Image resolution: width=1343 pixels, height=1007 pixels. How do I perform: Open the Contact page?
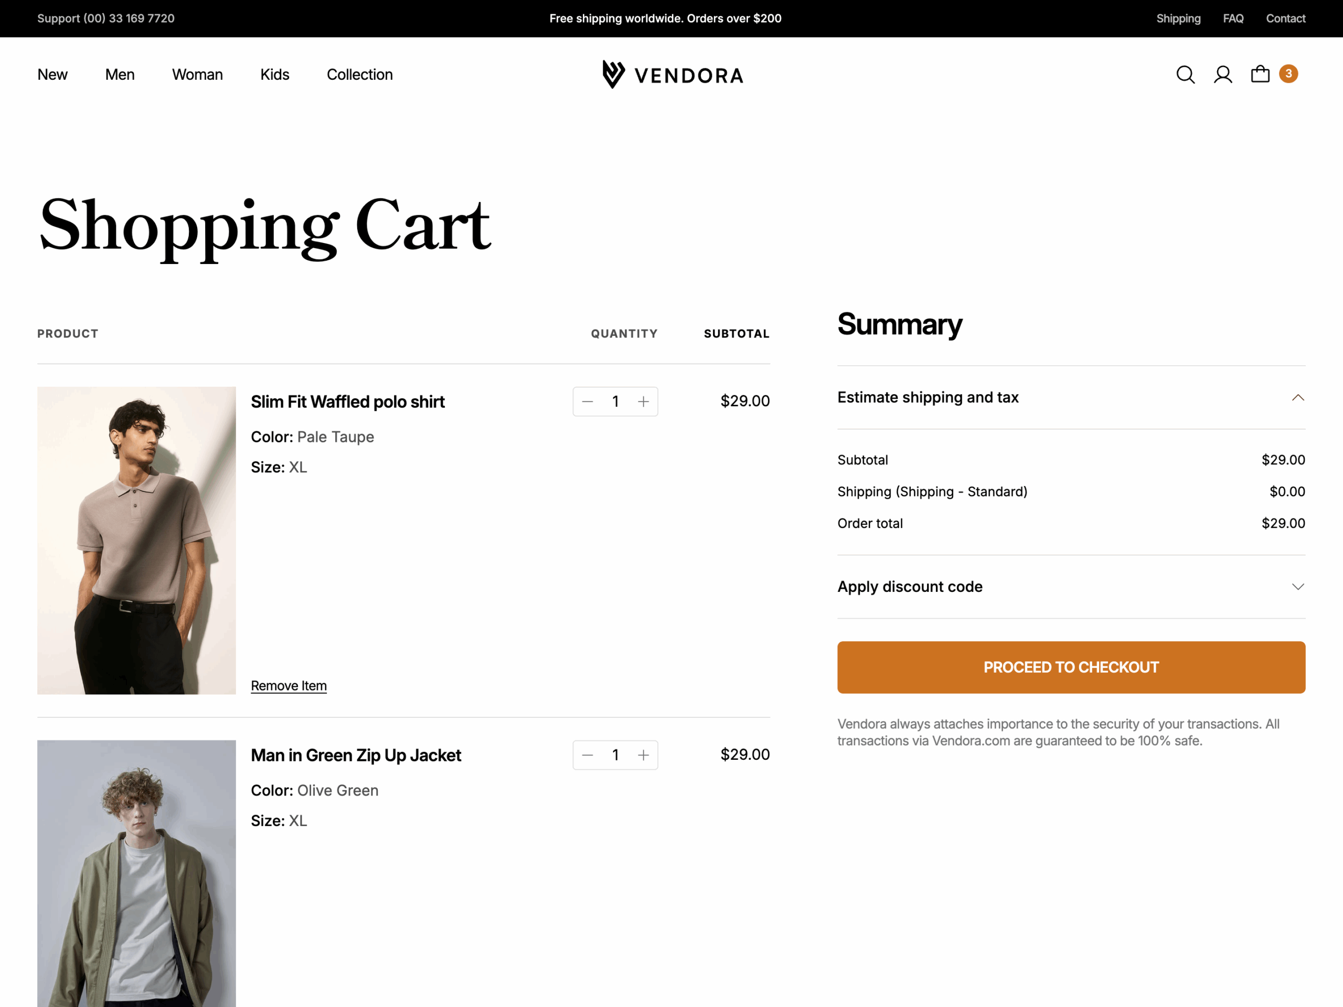pyautogui.click(x=1285, y=18)
